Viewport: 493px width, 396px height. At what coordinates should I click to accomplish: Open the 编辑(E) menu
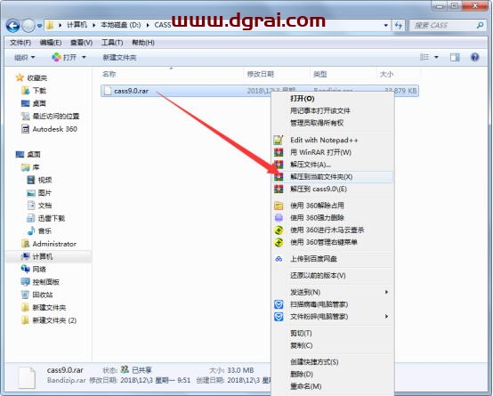click(51, 43)
